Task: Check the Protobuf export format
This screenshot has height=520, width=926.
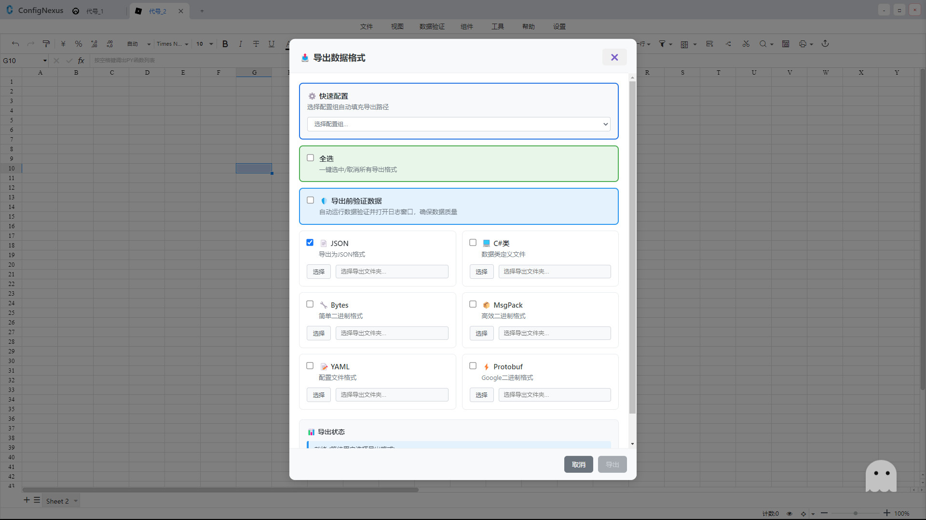Action: (x=473, y=366)
